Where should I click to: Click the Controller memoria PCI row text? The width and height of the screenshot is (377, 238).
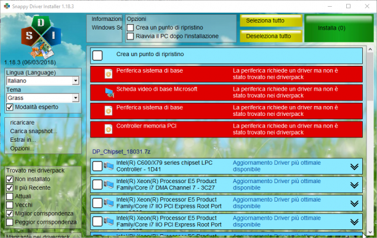(x=147, y=126)
